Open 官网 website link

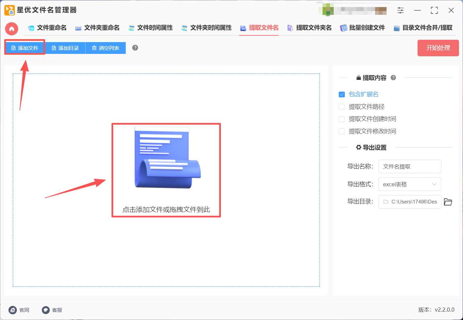19,310
